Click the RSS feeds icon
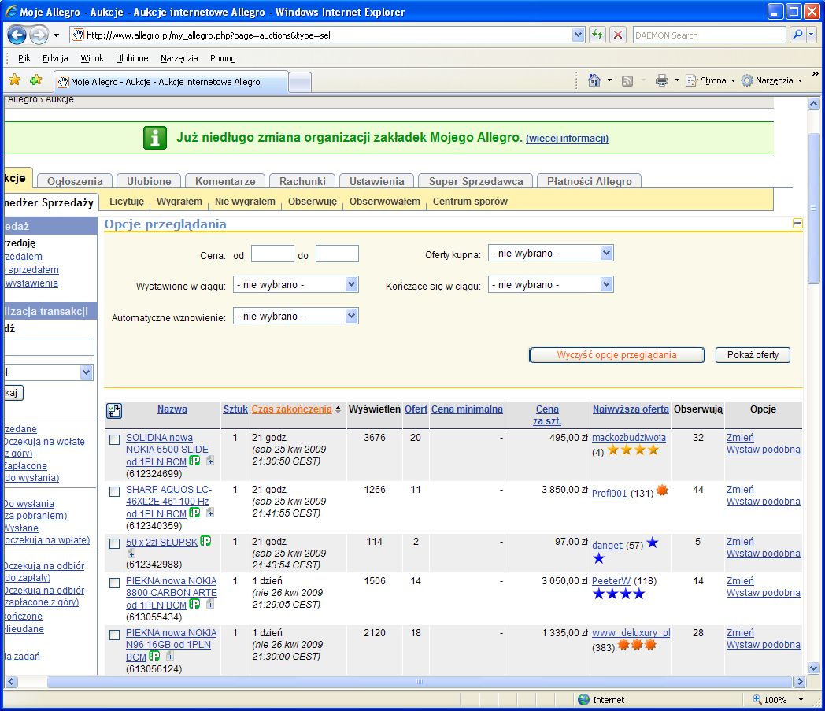The height and width of the screenshot is (711, 825). point(627,80)
